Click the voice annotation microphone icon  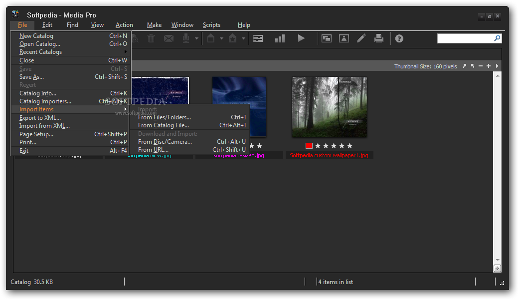(x=186, y=38)
